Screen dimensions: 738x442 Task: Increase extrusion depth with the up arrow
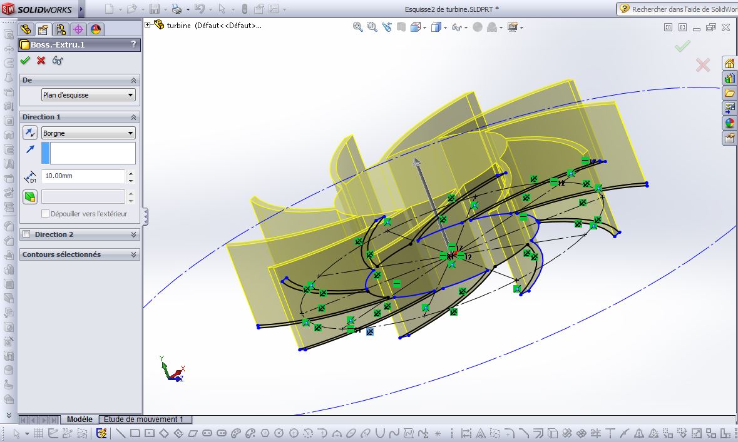pos(131,173)
